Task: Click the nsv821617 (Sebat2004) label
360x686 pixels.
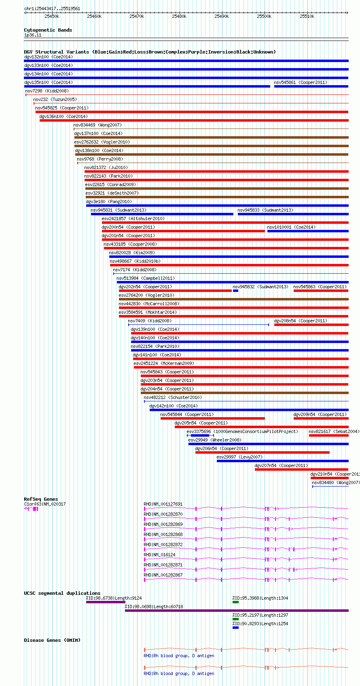Action: point(334,431)
